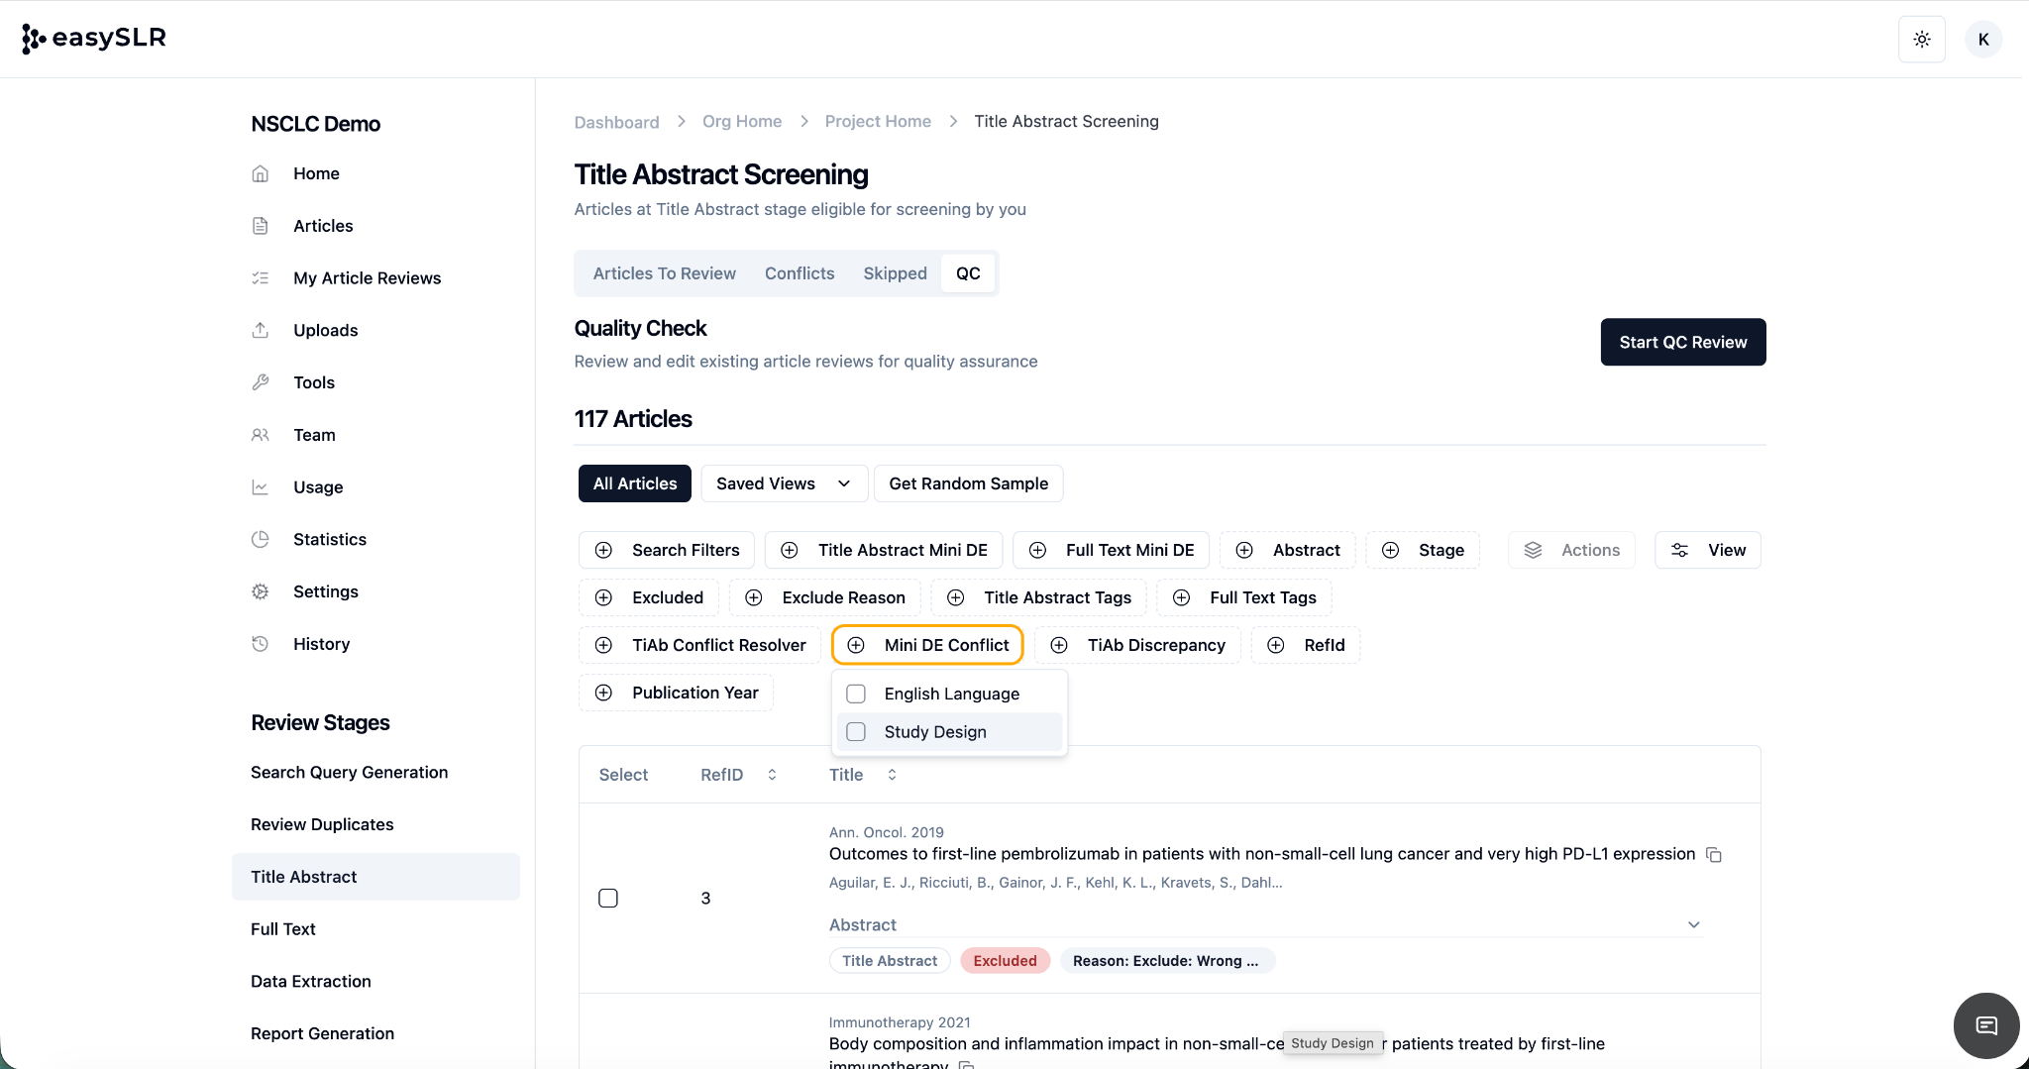
Task: Switch to the Conflicts tab
Action: [x=799, y=273]
